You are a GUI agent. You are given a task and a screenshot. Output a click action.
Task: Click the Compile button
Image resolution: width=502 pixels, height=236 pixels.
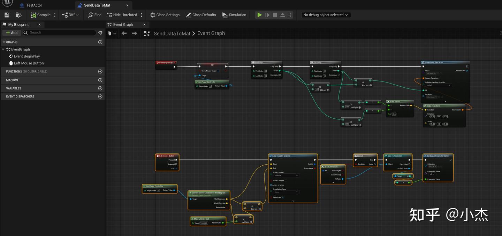[40, 15]
